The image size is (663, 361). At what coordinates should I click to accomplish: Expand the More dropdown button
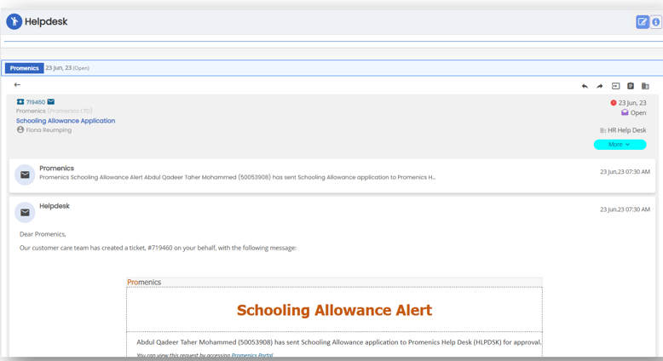[x=620, y=145]
